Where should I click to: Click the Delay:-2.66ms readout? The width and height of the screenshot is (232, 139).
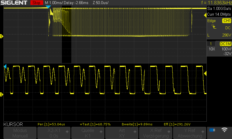[x=76, y=3]
